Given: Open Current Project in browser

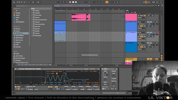Looking at the screenshot, I should 20,58.
